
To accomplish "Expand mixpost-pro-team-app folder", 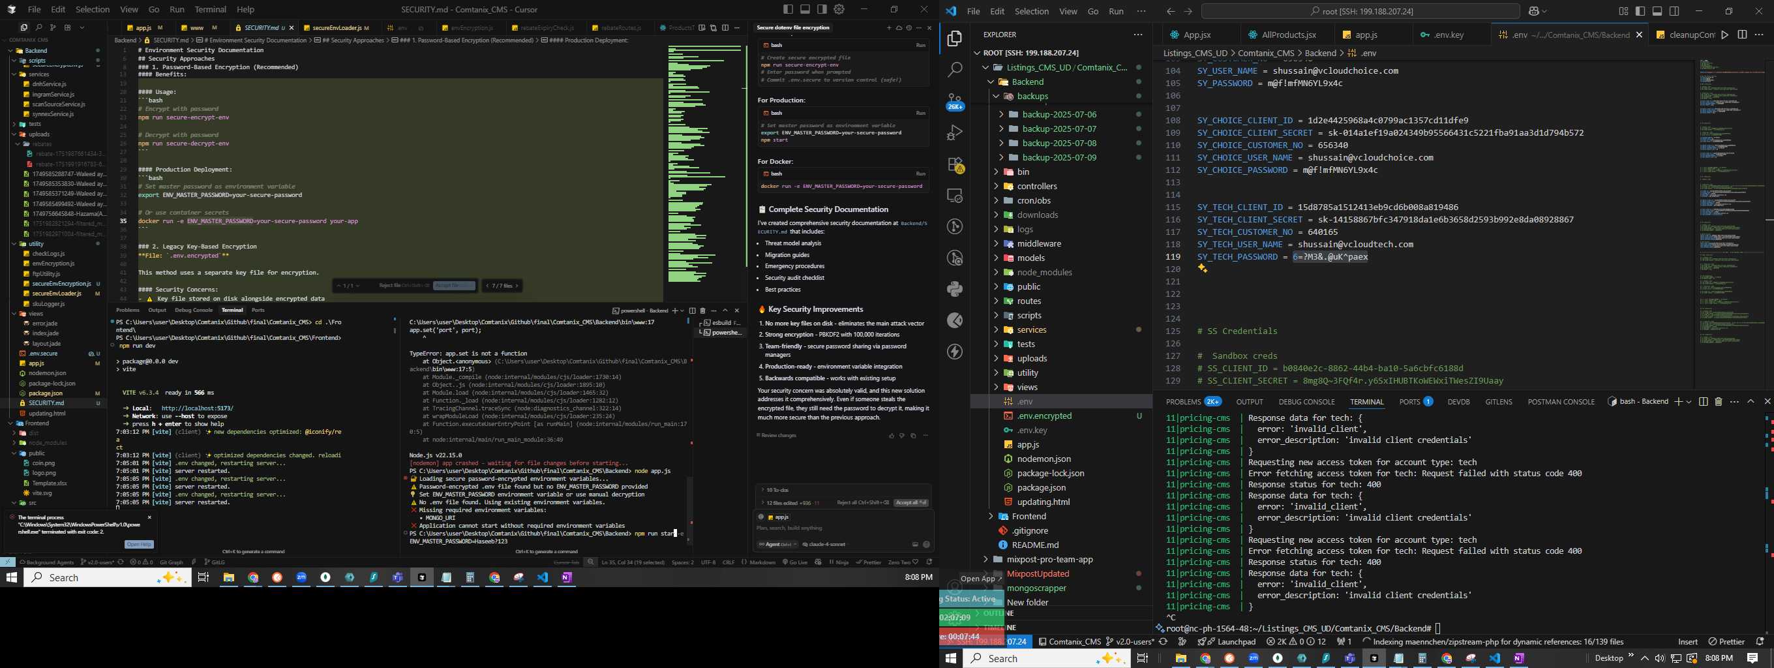I will coord(986,560).
